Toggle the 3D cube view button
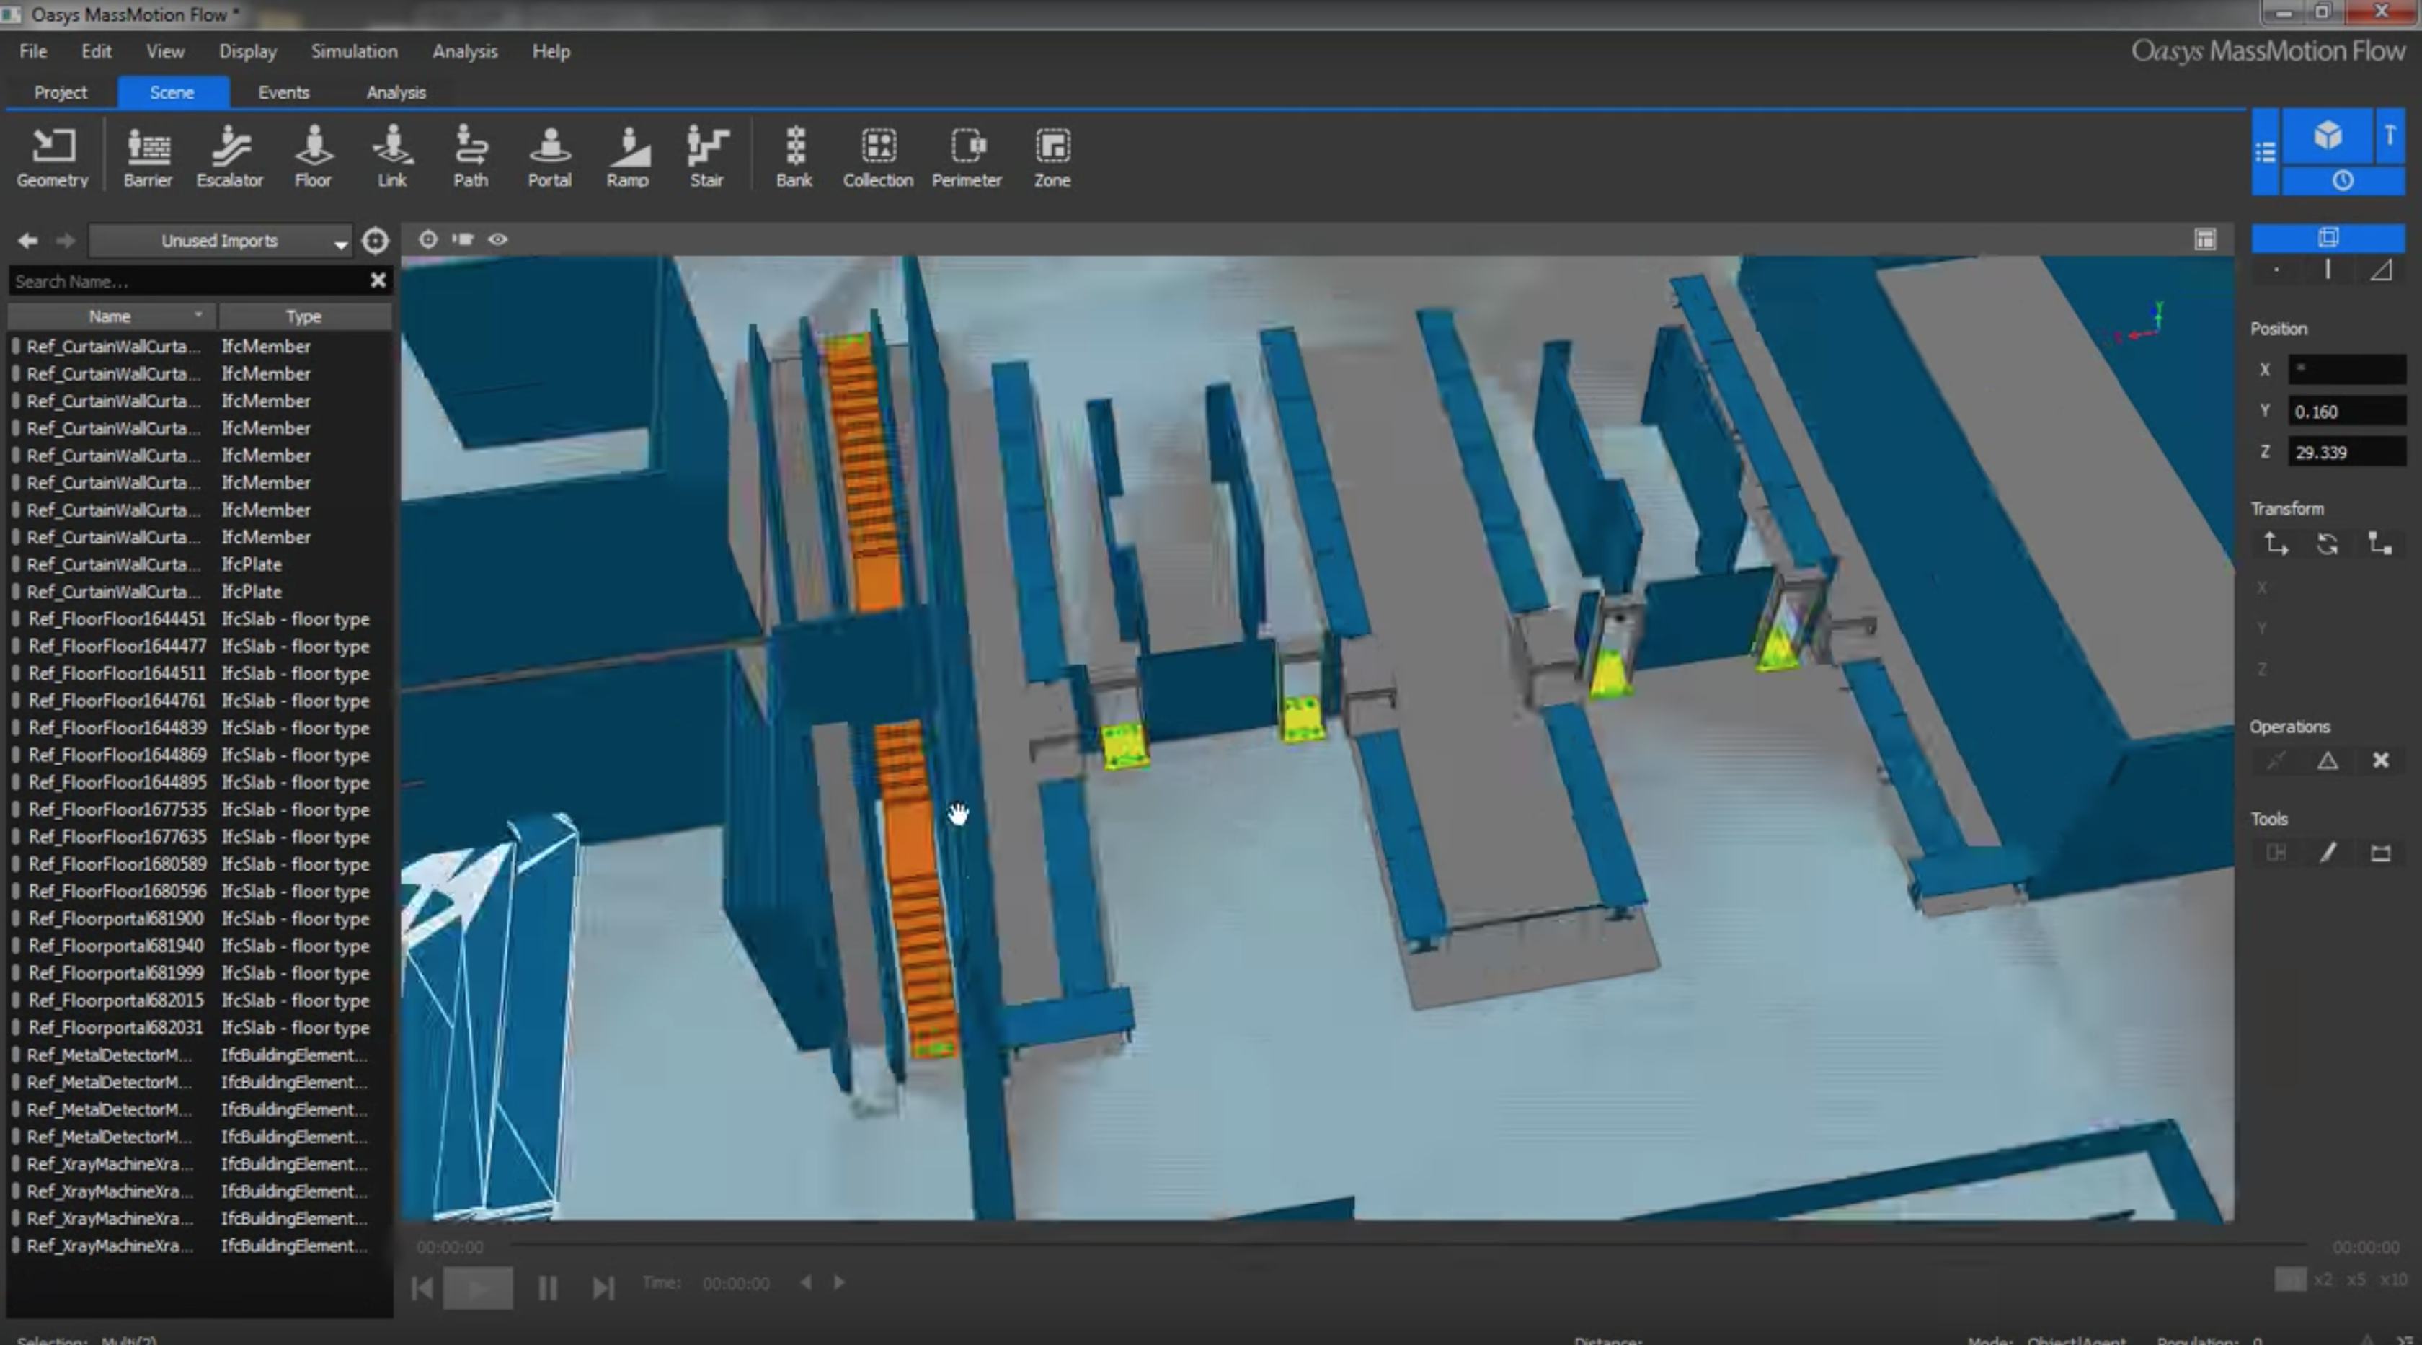The height and width of the screenshot is (1345, 2422). click(x=2328, y=136)
